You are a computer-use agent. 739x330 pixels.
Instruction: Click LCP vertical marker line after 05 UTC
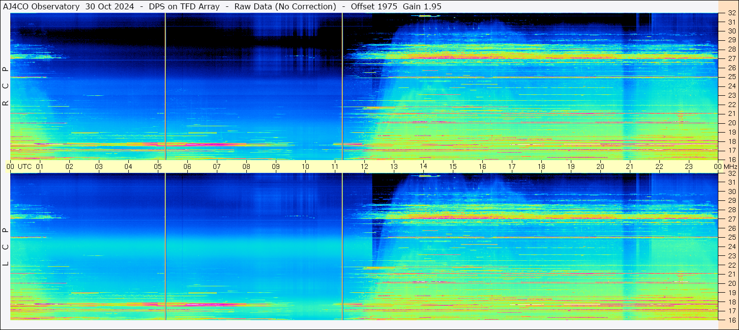(165, 247)
